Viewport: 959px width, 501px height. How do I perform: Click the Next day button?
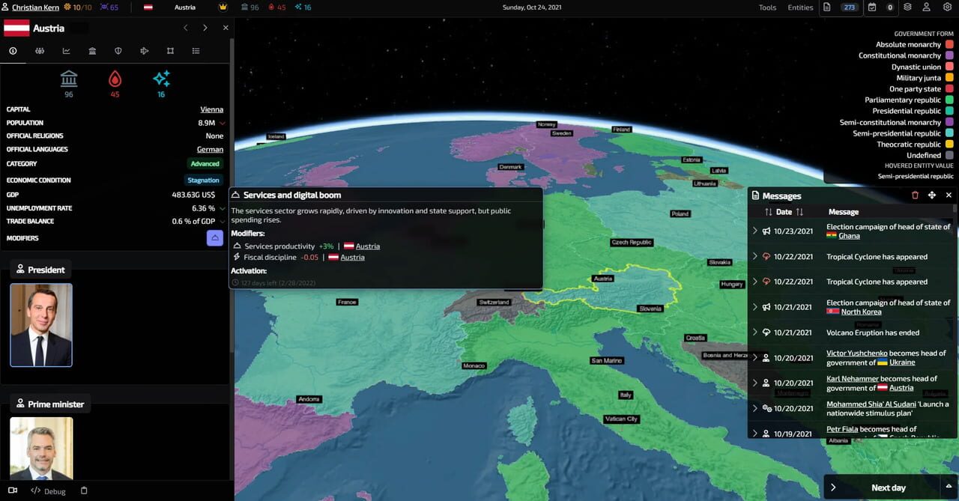point(881,488)
